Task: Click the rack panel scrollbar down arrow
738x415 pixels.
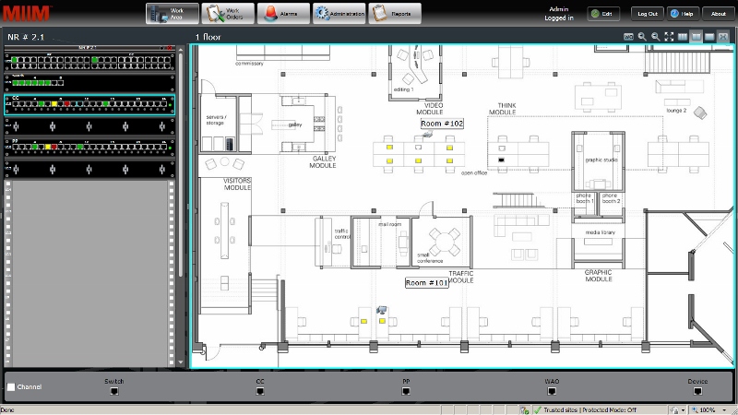Action: [181, 362]
